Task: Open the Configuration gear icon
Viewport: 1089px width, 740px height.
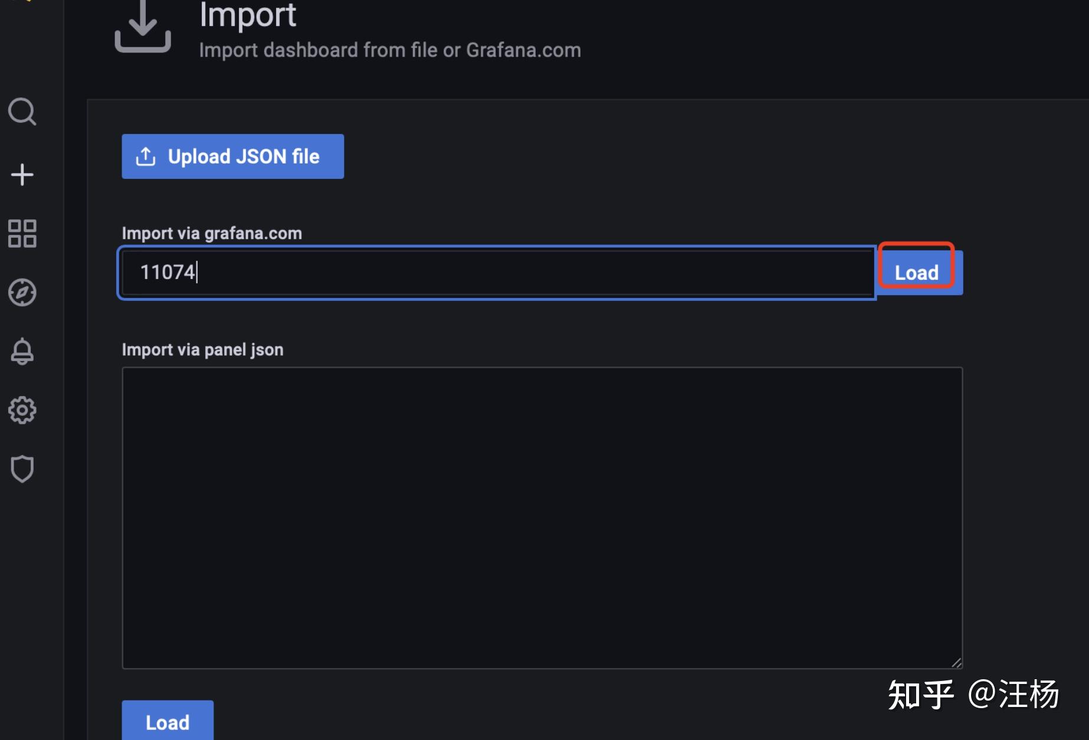Action: (x=22, y=410)
